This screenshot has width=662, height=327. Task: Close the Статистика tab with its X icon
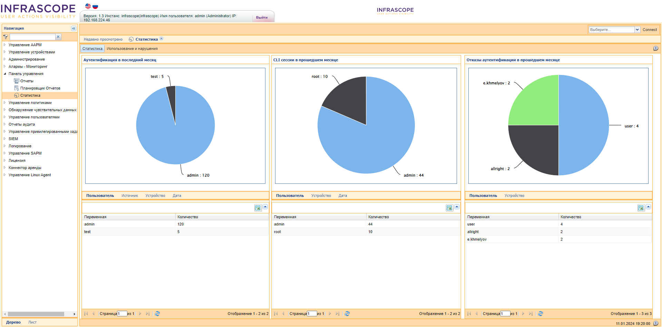click(161, 39)
